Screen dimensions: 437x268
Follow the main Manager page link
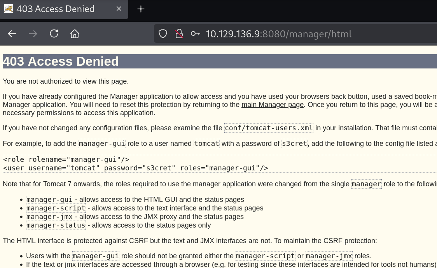(x=272, y=105)
